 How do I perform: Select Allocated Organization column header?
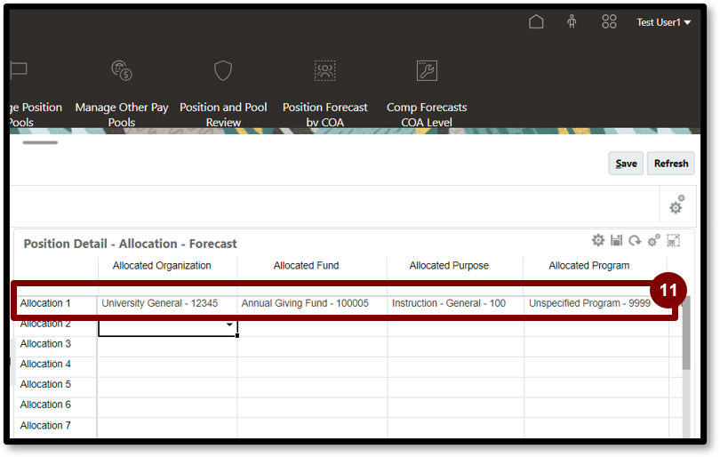162,266
